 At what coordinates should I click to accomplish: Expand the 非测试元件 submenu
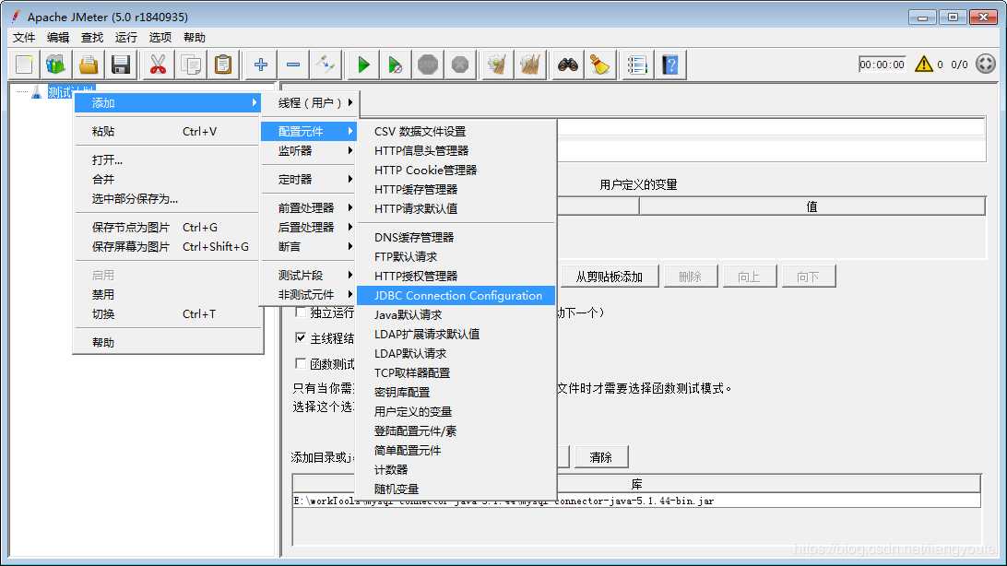click(310, 295)
